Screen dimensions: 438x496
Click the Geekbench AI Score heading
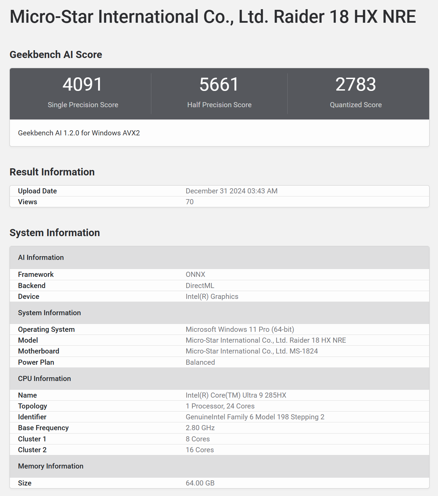[56, 55]
